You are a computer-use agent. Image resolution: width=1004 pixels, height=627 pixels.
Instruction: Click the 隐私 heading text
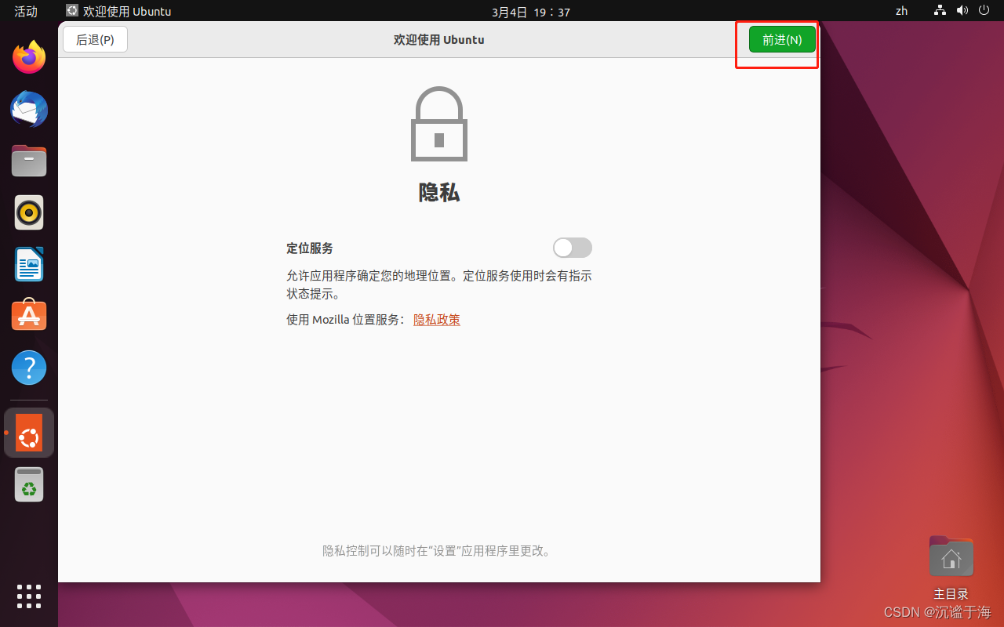coord(439,193)
